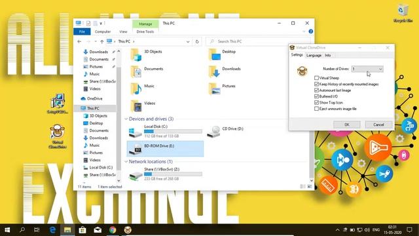
Task: Click the This PC breadcrumb chevron
Action: 134,41
